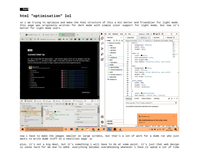The width and height of the screenshot is (199, 149).
Task: Toggle VS Code panel layout button
Action: point(157,34)
